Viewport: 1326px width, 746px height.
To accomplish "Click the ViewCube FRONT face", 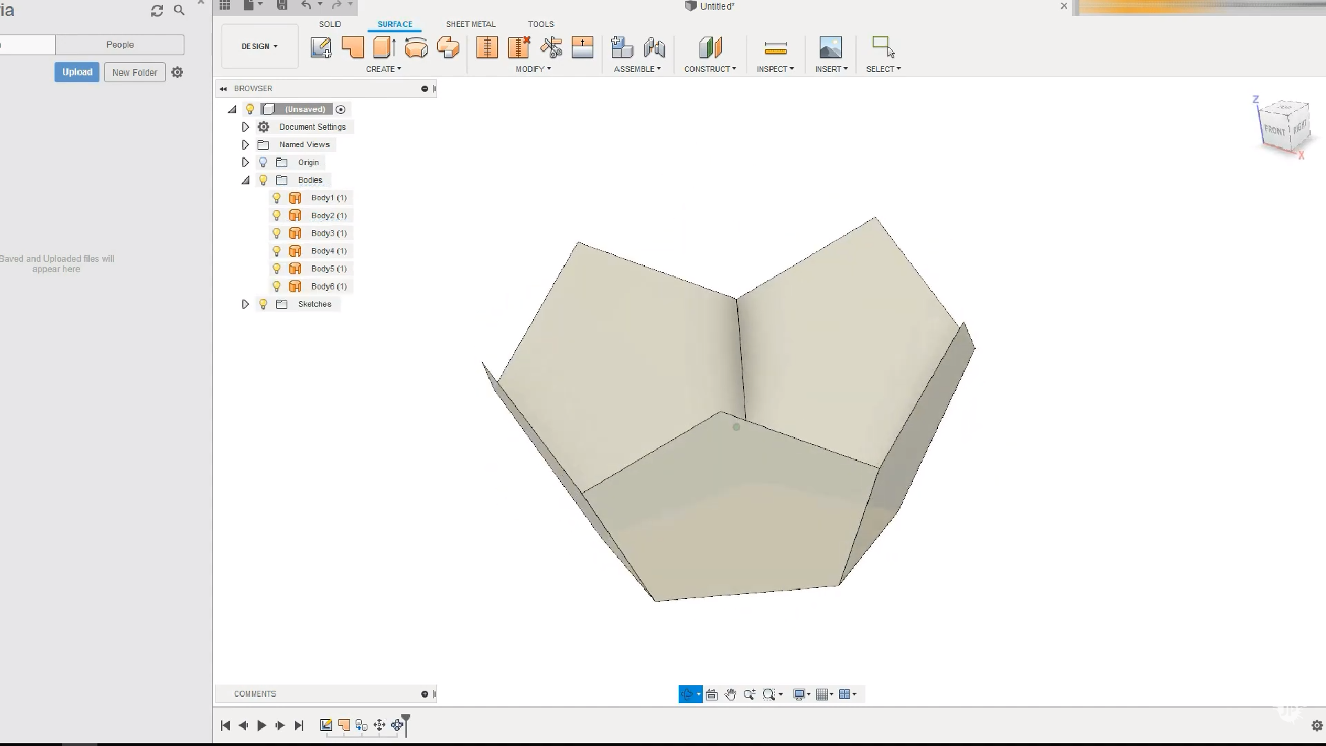I will pos(1275,130).
